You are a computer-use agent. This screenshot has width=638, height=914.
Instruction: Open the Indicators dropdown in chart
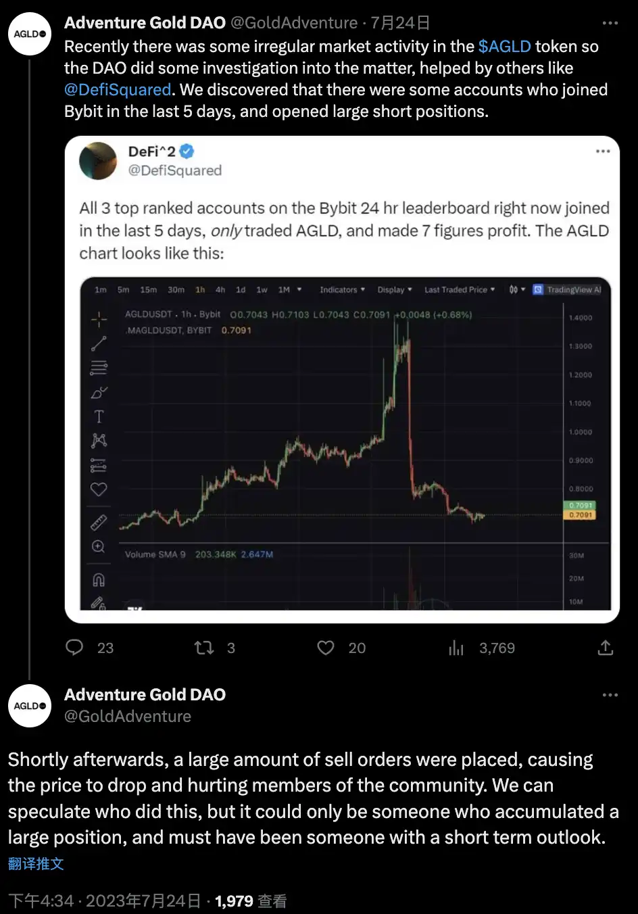pos(342,290)
